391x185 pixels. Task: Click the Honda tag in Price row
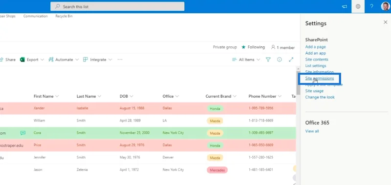click(215, 145)
